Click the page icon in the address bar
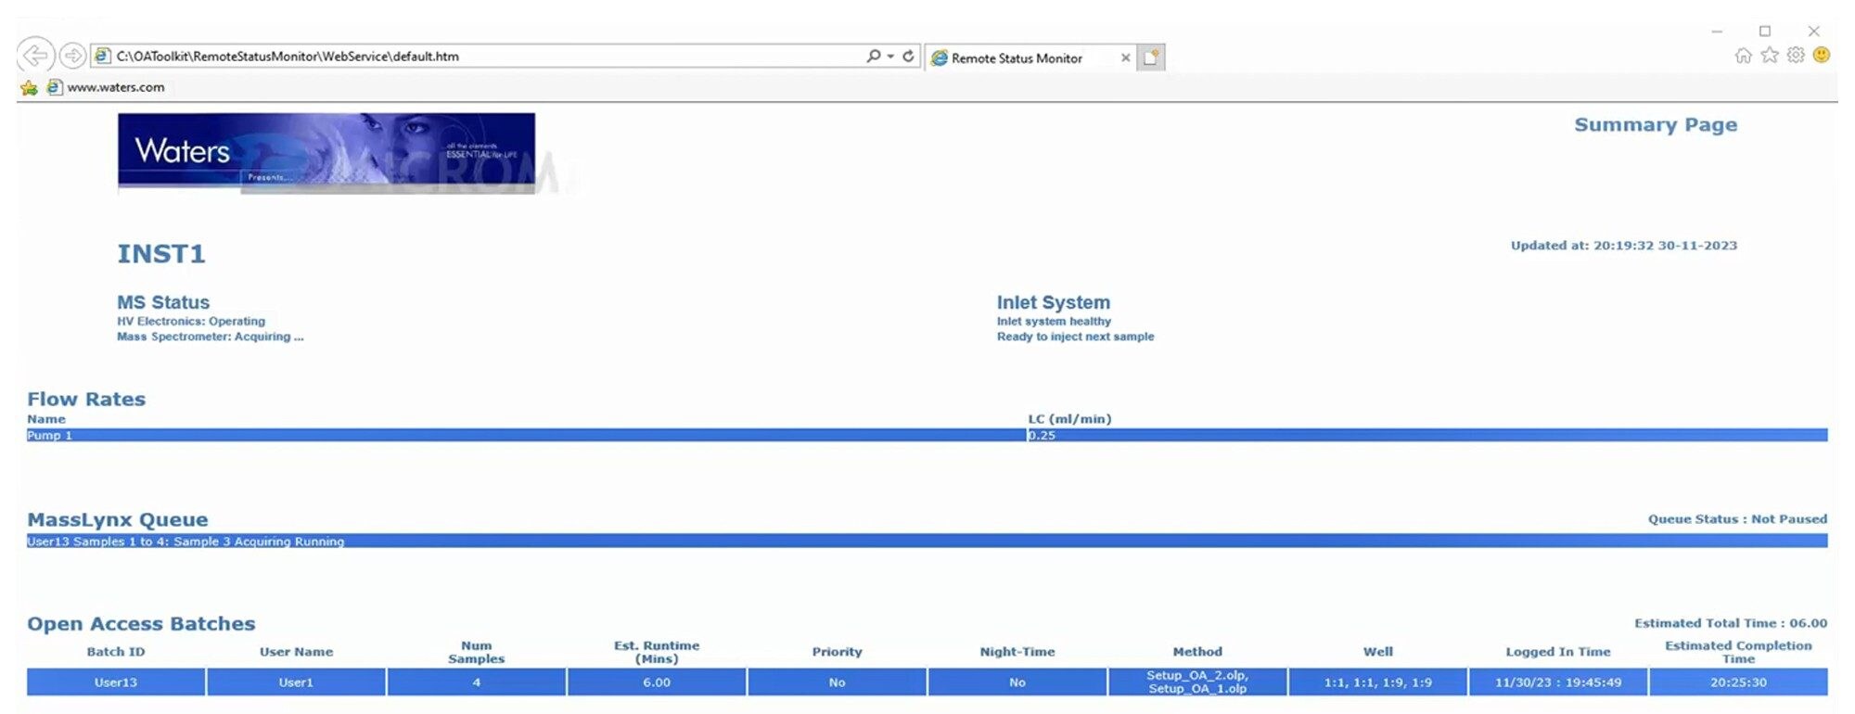This screenshot has width=1855, height=714. (x=102, y=56)
